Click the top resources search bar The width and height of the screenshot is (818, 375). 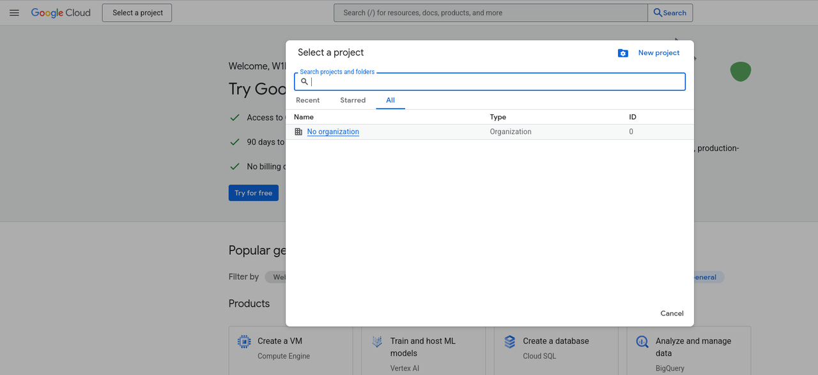490,13
